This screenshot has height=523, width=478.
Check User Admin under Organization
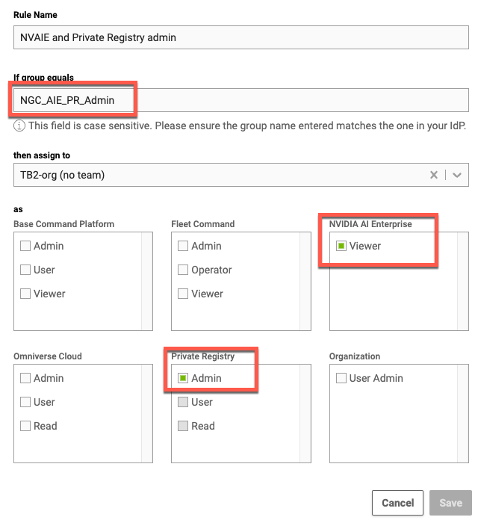[341, 378]
